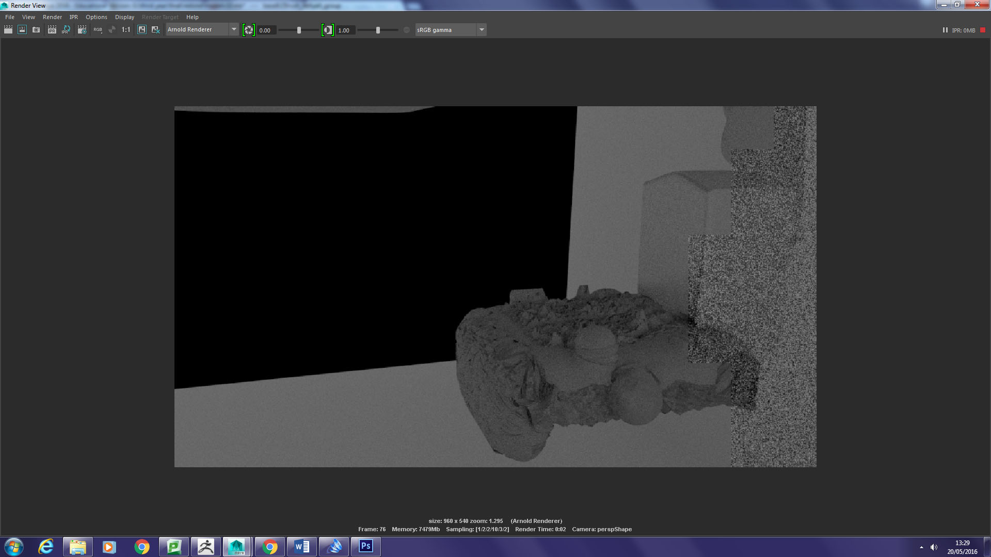This screenshot has height=557, width=991.
Task: Open the View menu
Action: (x=28, y=17)
